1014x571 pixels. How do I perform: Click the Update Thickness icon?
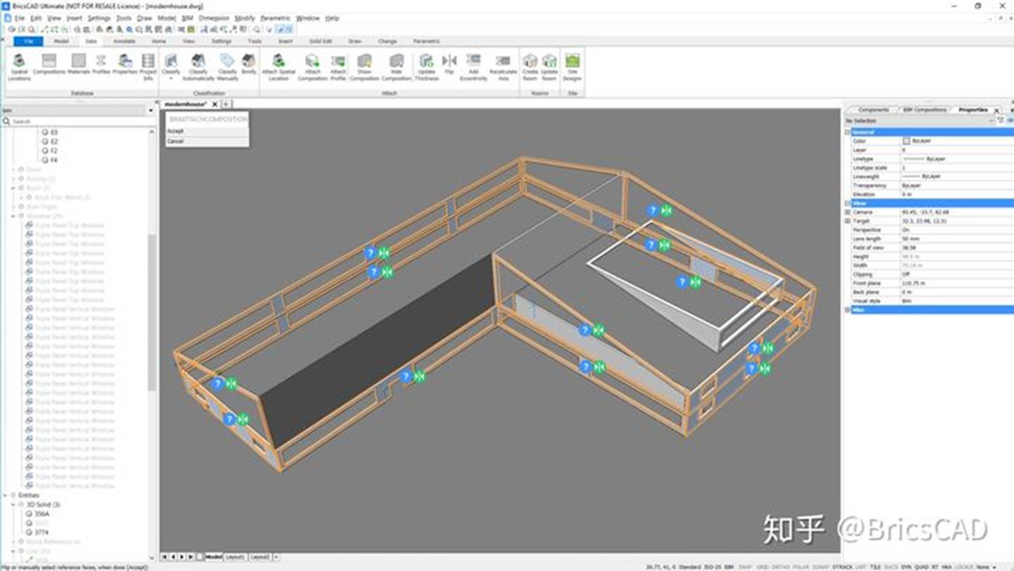tap(426, 67)
